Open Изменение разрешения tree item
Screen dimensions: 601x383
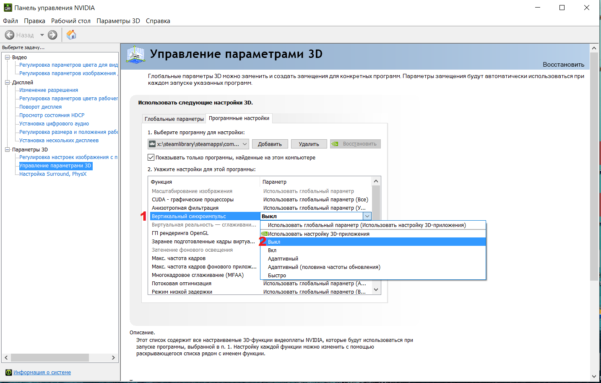[x=49, y=90]
